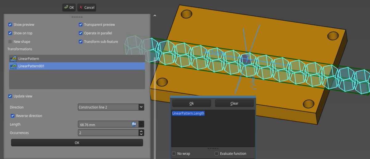The image size is (370, 159).
Task: Click the top OK button with green arrow
Action: pyautogui.click(x=69, y=7)
